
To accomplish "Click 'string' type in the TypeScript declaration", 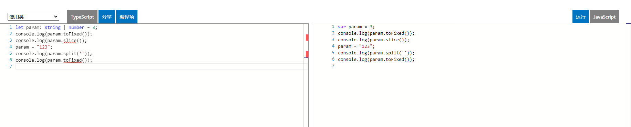I will click(x=53, y=28).
